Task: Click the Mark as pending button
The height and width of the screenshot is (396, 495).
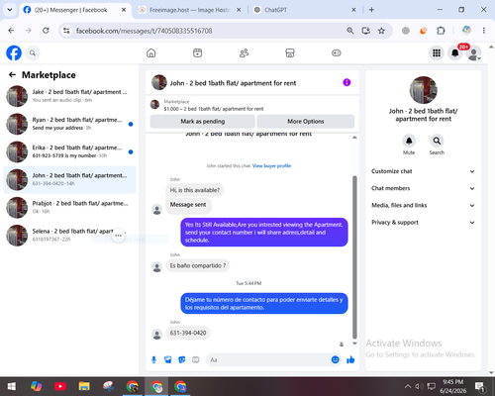Action: point(202,121)
